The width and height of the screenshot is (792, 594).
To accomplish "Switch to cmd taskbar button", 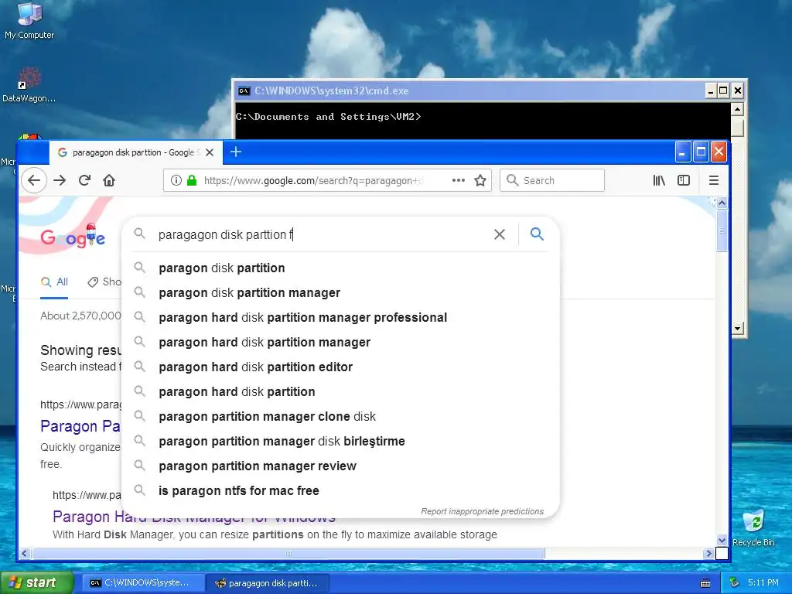I will tap(143, 583).
